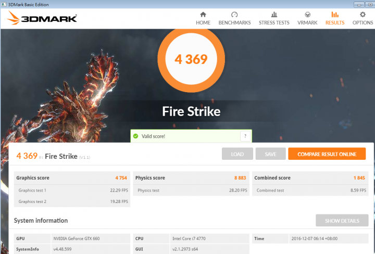Click the Benchmarks gauge icon

pos(234,15)
